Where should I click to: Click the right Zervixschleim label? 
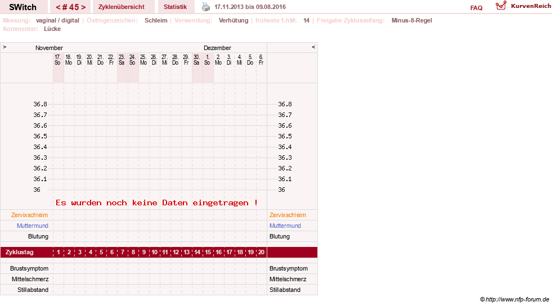pos(288,215)
